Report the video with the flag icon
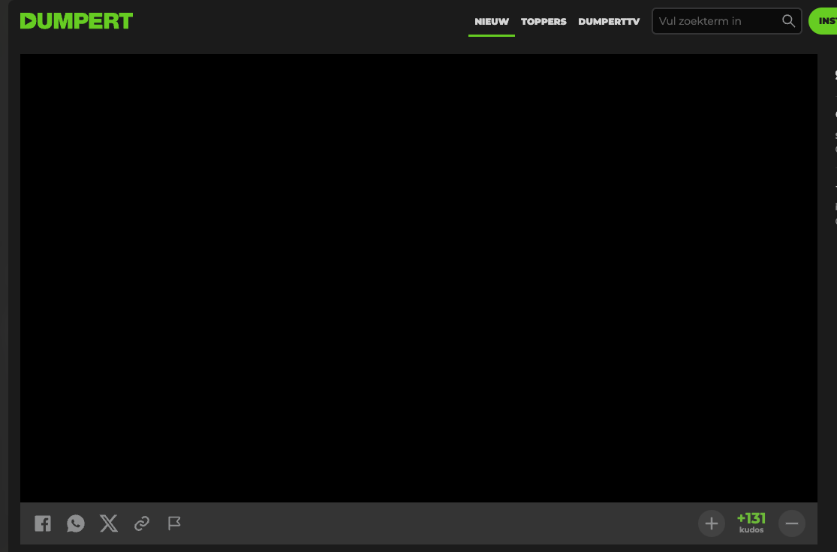 (174, 523)
